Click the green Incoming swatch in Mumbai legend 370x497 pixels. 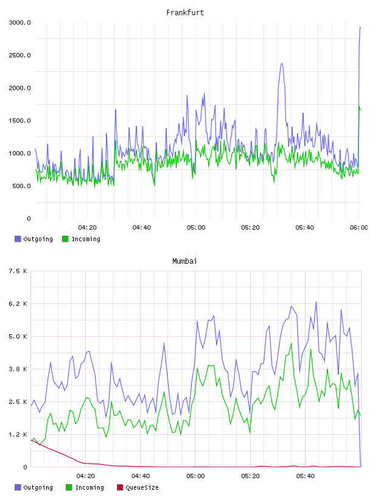point(69,487)
